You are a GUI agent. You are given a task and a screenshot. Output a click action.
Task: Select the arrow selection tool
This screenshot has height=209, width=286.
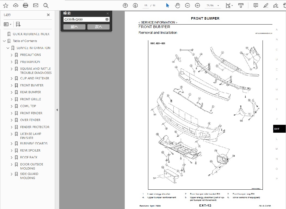(167, 5)
